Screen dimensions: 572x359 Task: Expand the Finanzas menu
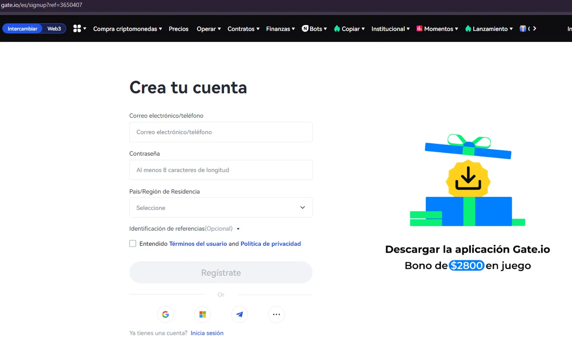pyautogui.click(x=280, y=29)
